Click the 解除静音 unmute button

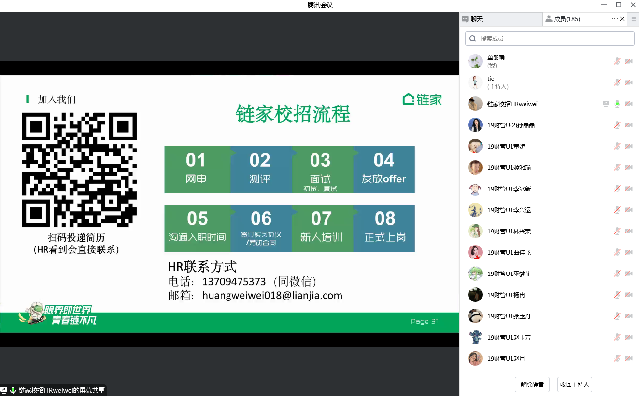click(x=532, y=385)
